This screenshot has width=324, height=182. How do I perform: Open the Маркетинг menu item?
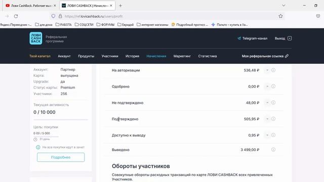pos(182,56)
